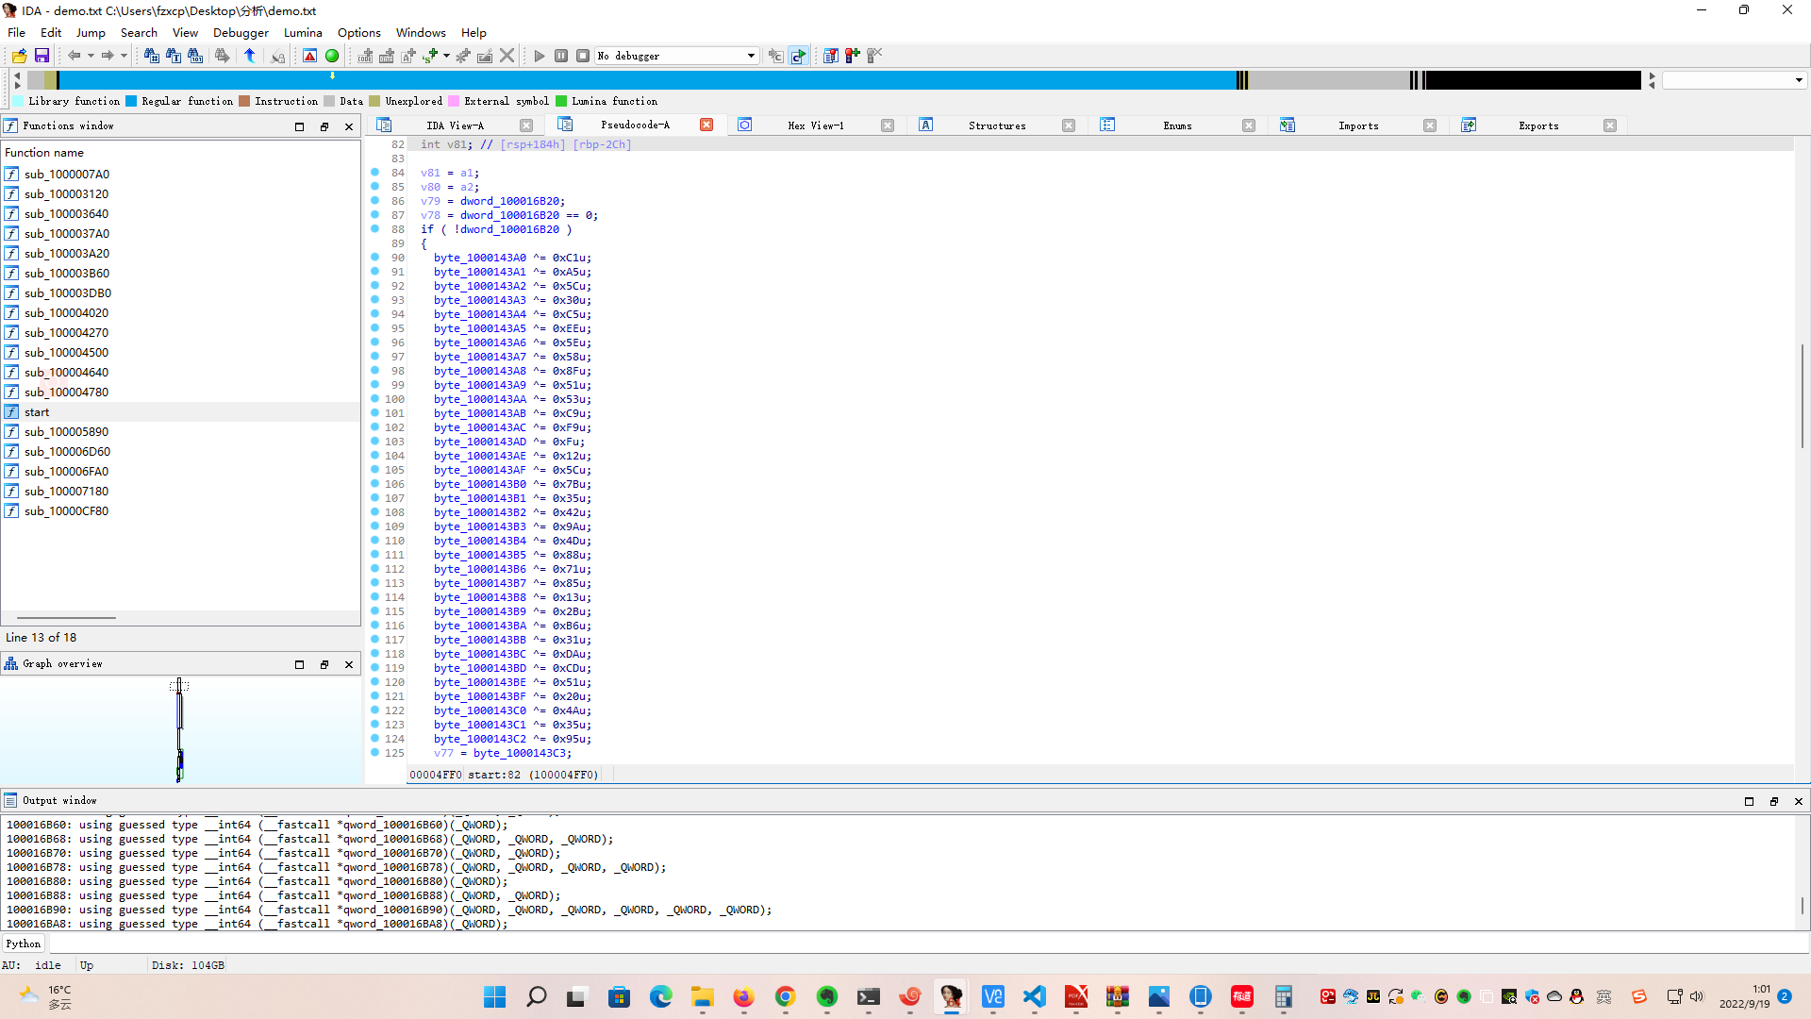Open the forward-history dropdown arrow
Screen dimensions: 1811x1019
[x=124, y=56]
